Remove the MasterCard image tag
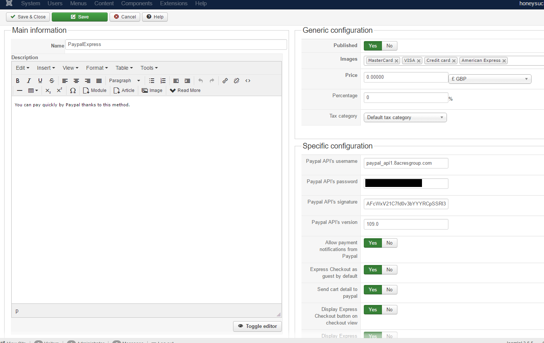Screen dimensions: 544x343 396,61
